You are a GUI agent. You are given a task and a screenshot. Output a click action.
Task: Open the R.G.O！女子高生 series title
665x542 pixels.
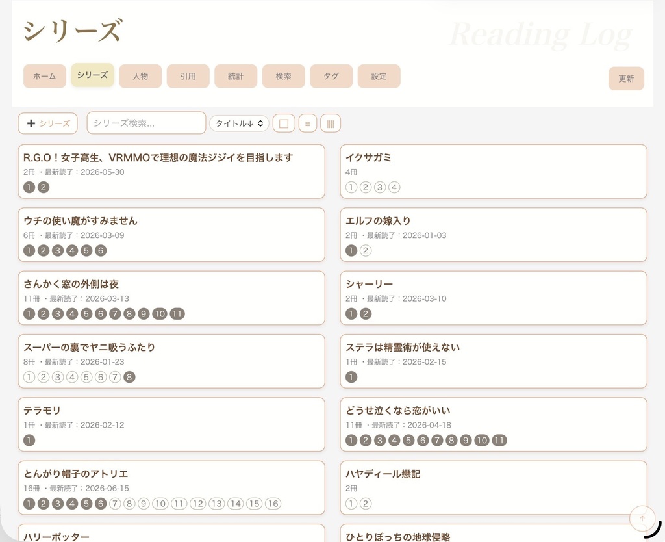pos(158,157)
